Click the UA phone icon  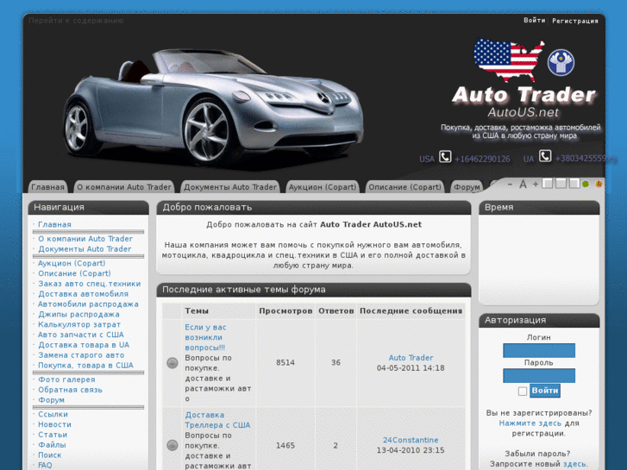click(545, 155)
